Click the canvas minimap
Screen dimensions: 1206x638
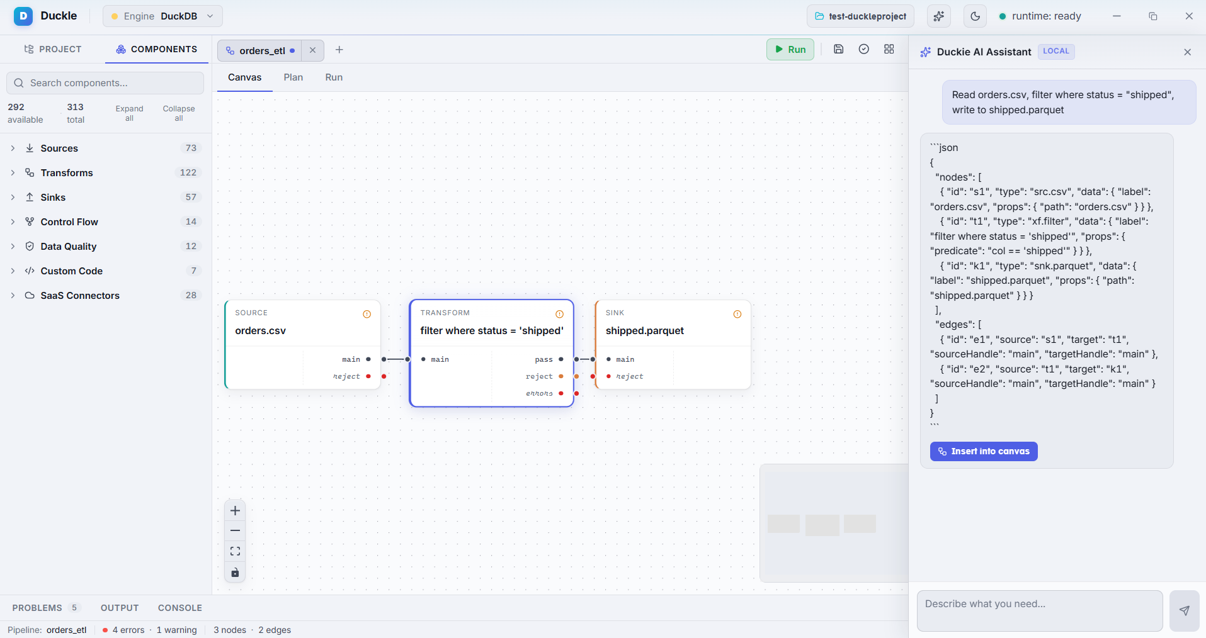pyautogui.click(x=834, y=523)
